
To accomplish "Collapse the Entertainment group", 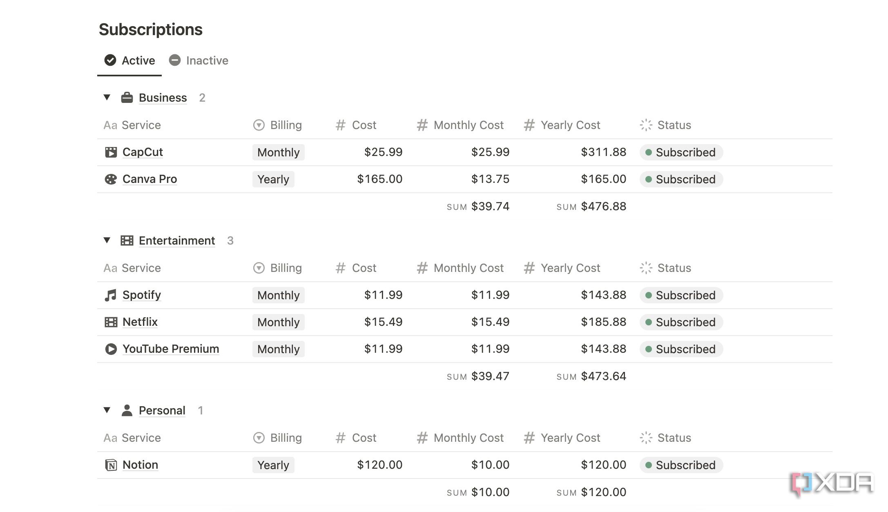I will [107, 240].
